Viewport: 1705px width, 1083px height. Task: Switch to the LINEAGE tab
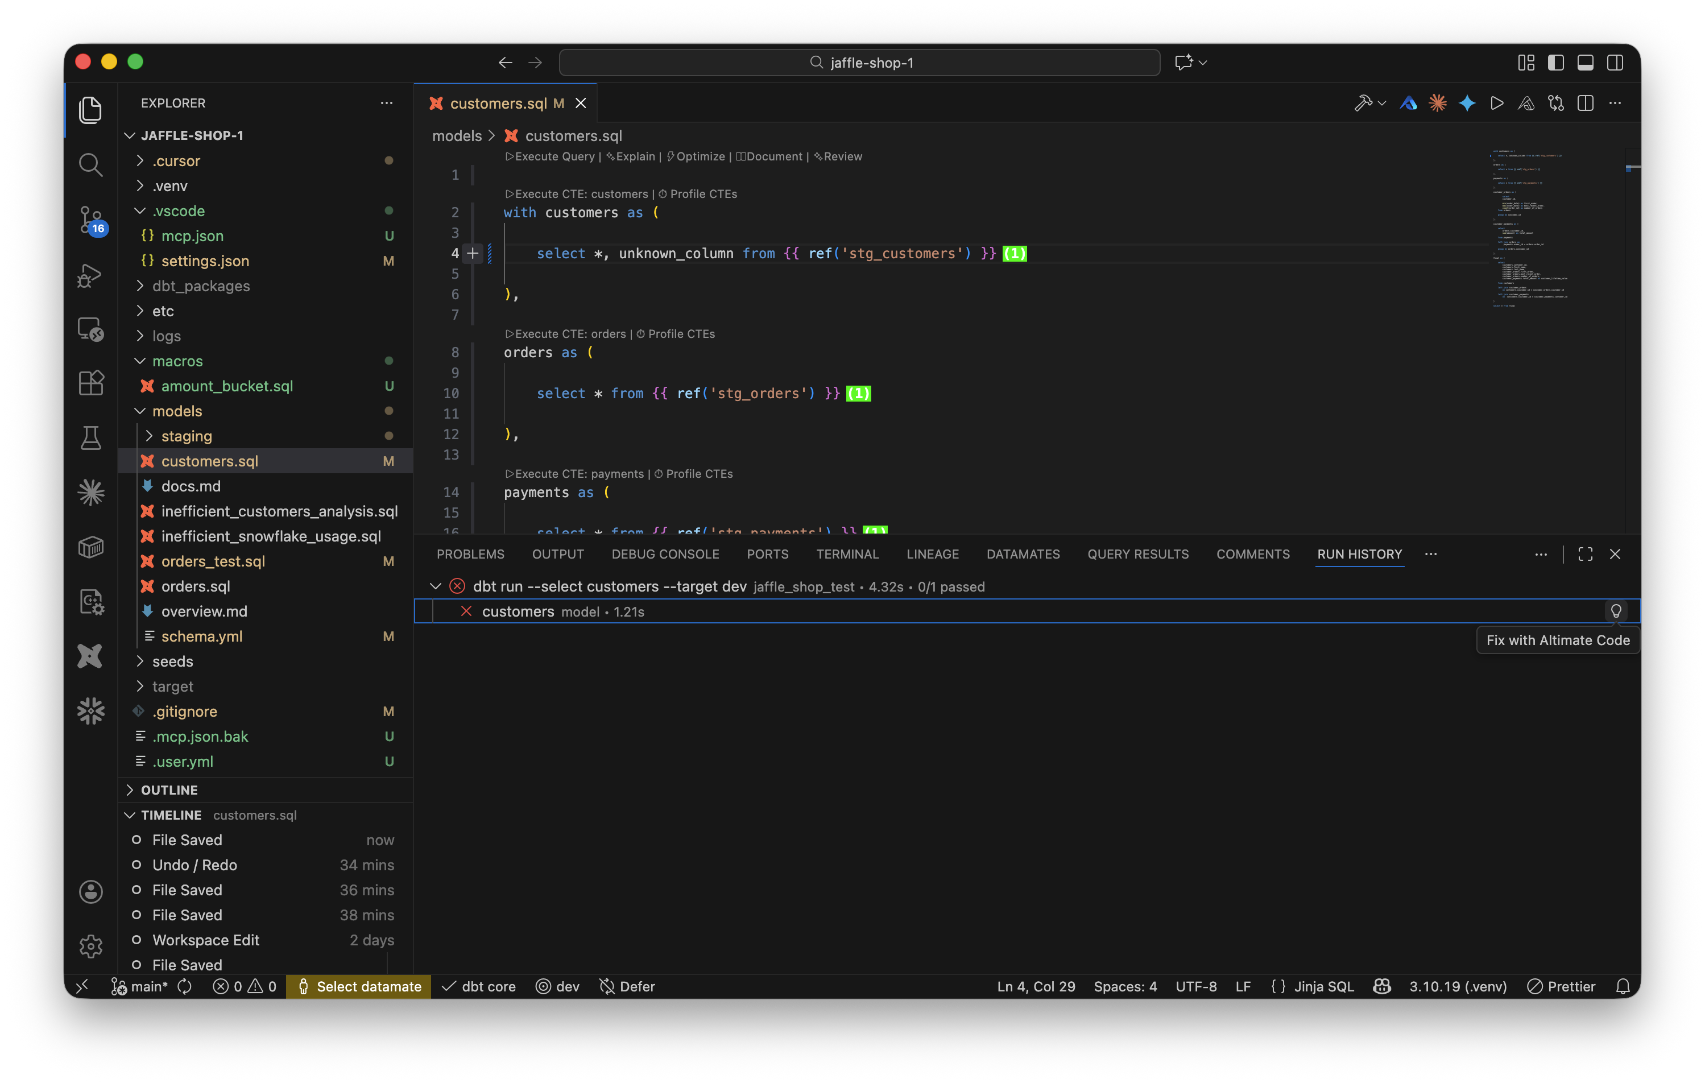point(933,554)
